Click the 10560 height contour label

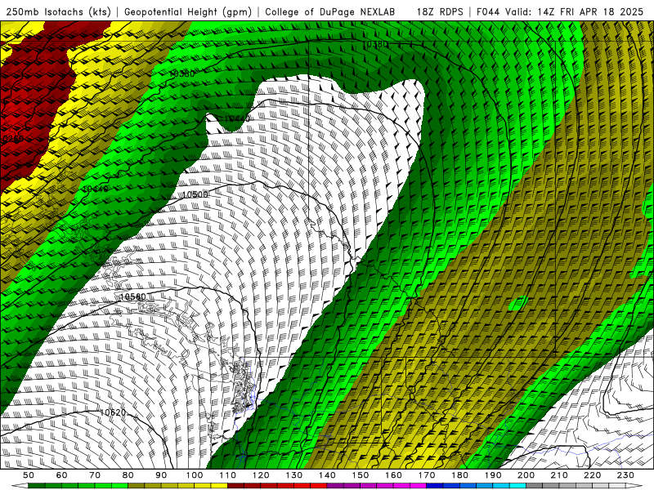pyautogui.click(x=133, y=296)
